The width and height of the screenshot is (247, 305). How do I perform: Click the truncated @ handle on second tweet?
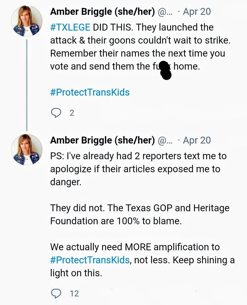coord(165,141)
